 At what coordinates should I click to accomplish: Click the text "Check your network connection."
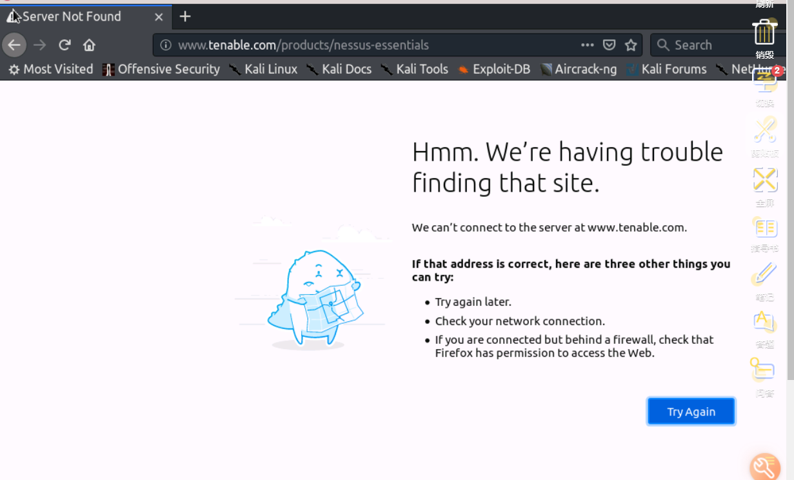pyautogui.click(x=520, y=321)
